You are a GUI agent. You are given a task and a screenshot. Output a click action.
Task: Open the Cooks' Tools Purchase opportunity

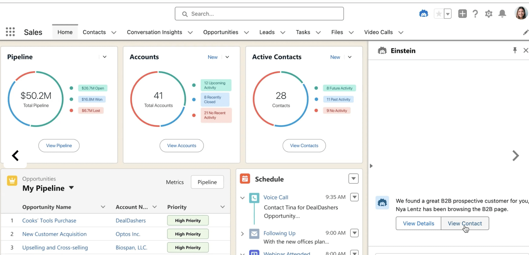tap(49, 220)
